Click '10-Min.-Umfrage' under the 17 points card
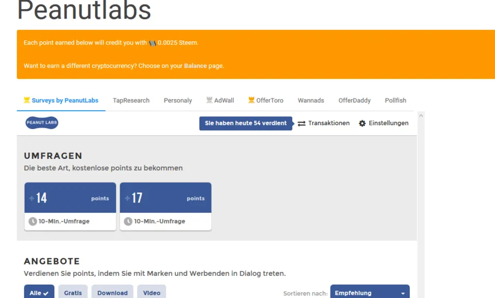 tap(159, 221)
